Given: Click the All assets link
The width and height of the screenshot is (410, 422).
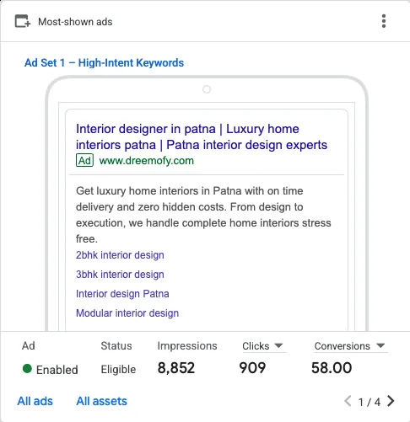Looking at the screenshot, I should pos(101,401).
